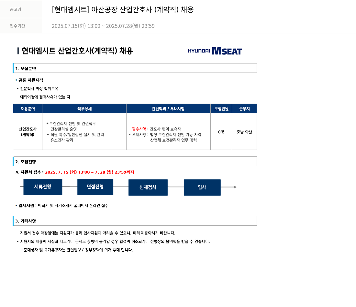Click the '접수기간' label
The image size is (356, 307).
(17, 26)
